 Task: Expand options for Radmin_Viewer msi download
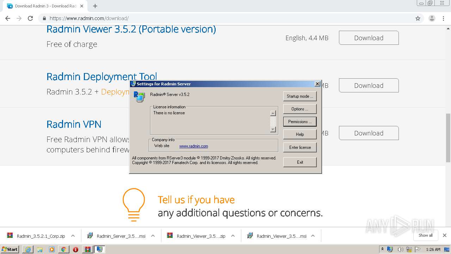313,236
